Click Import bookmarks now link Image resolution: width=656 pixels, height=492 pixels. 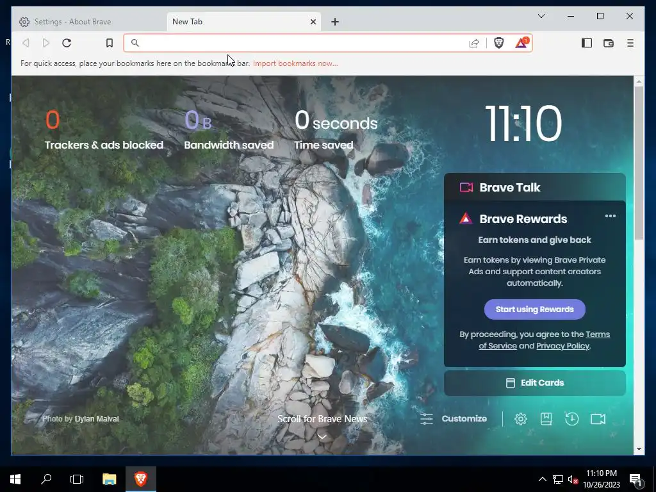[x=295, y=63]
